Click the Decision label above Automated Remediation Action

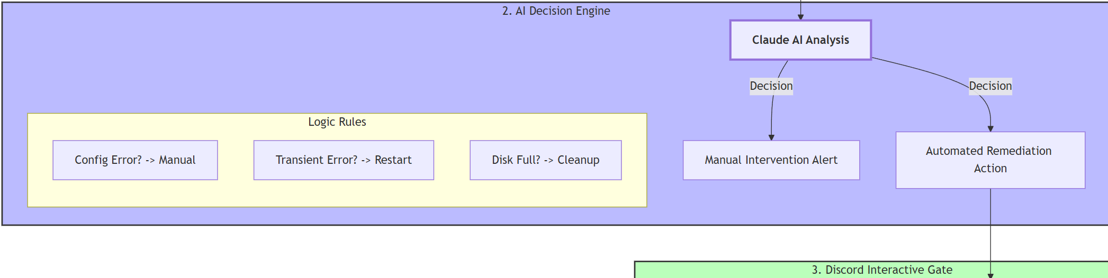tap(990, 86)
